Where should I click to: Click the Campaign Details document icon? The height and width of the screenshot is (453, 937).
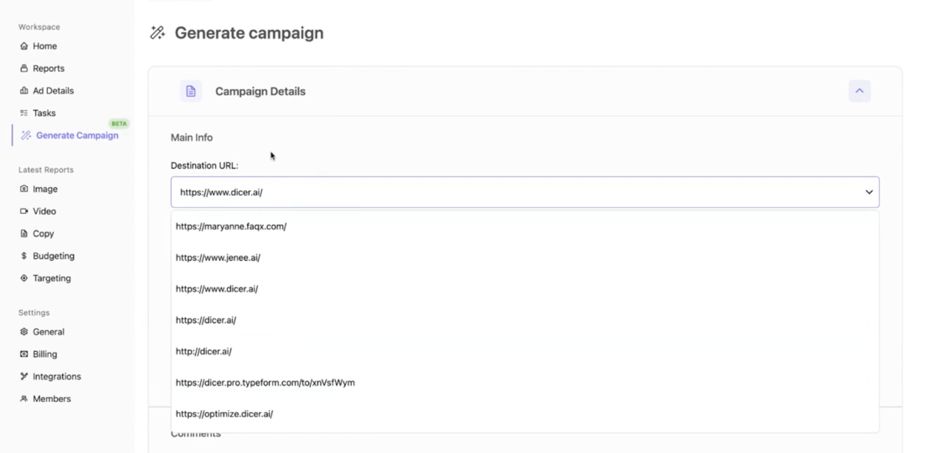point(190,91)
